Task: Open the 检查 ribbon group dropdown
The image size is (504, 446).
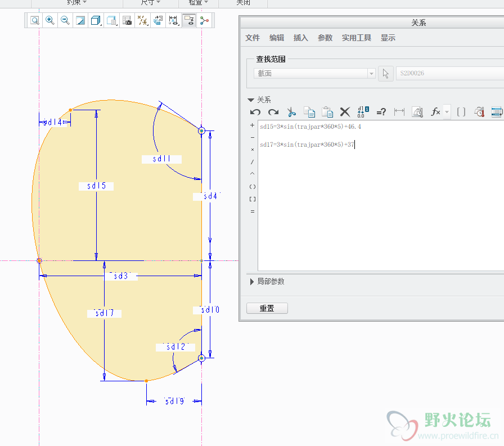Action: click(x=199, y=3)
